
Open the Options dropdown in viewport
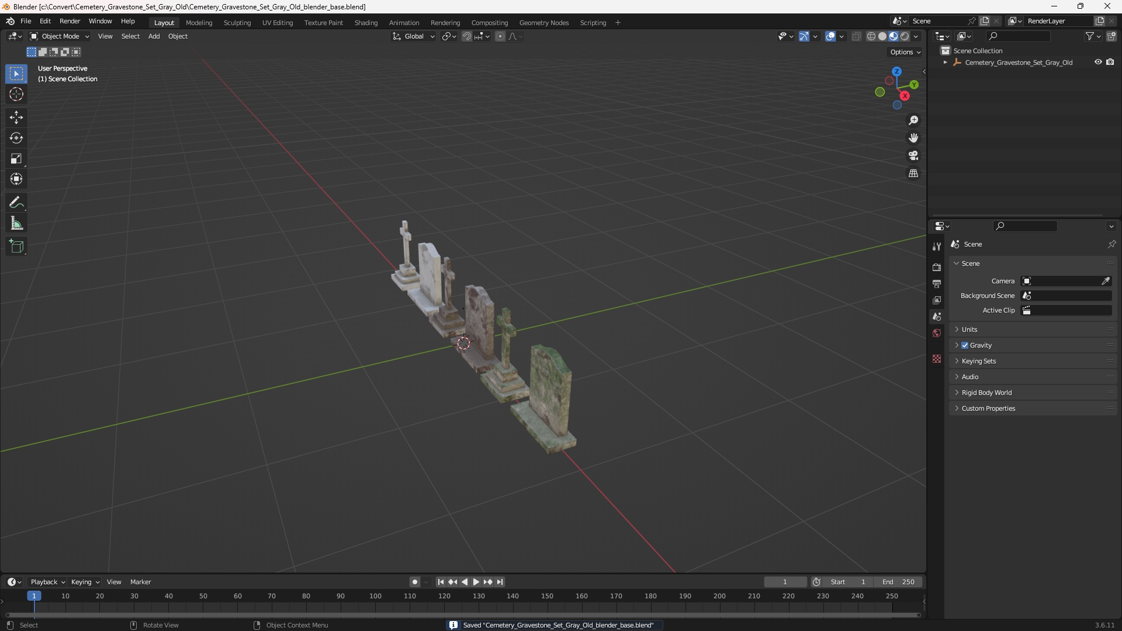(x=905, y=52)
